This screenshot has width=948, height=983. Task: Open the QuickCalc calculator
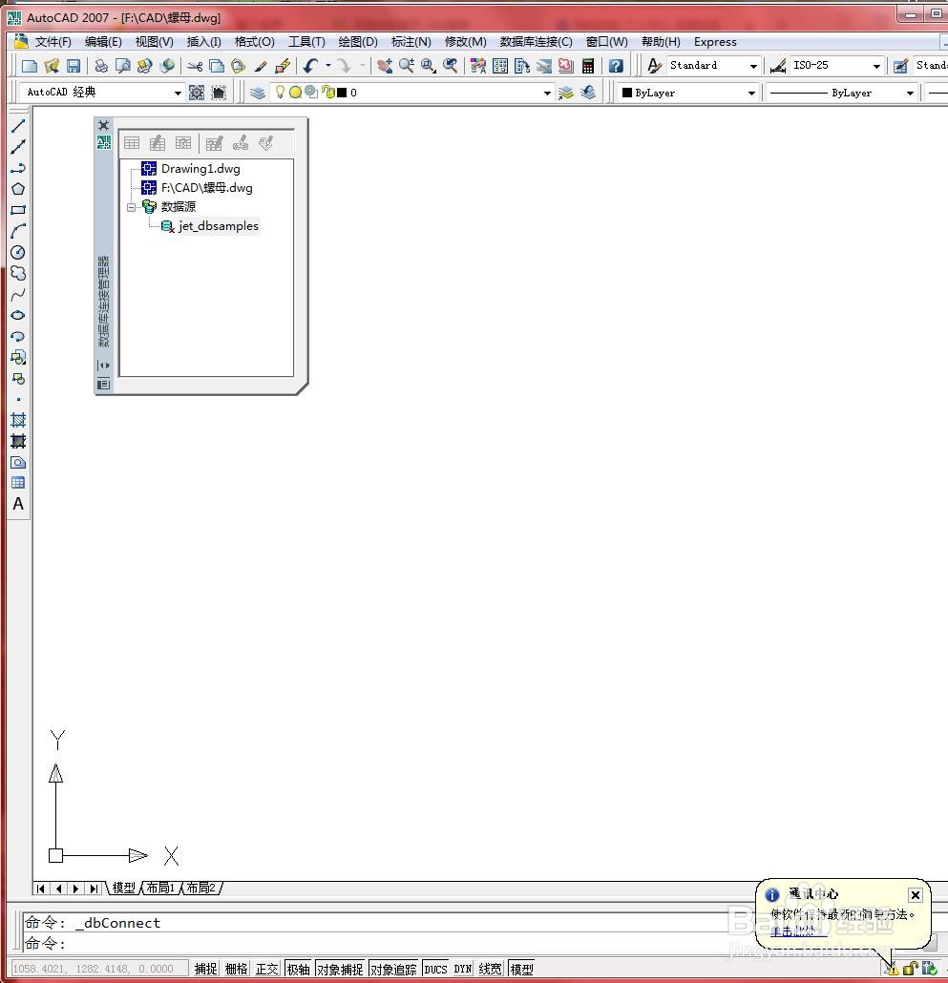point(587,66)
